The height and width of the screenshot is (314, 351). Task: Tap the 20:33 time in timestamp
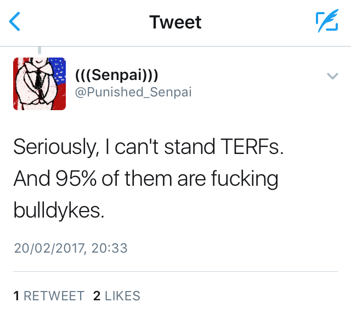coord(110,248)
